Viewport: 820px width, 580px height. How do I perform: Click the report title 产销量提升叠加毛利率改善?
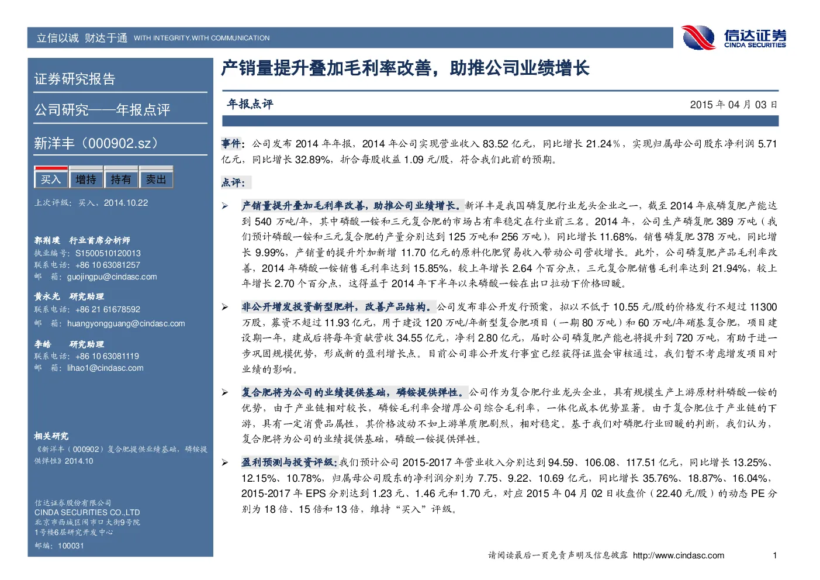click(405, 68)
